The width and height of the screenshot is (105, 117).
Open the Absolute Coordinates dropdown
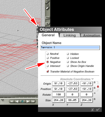[77, 79]
